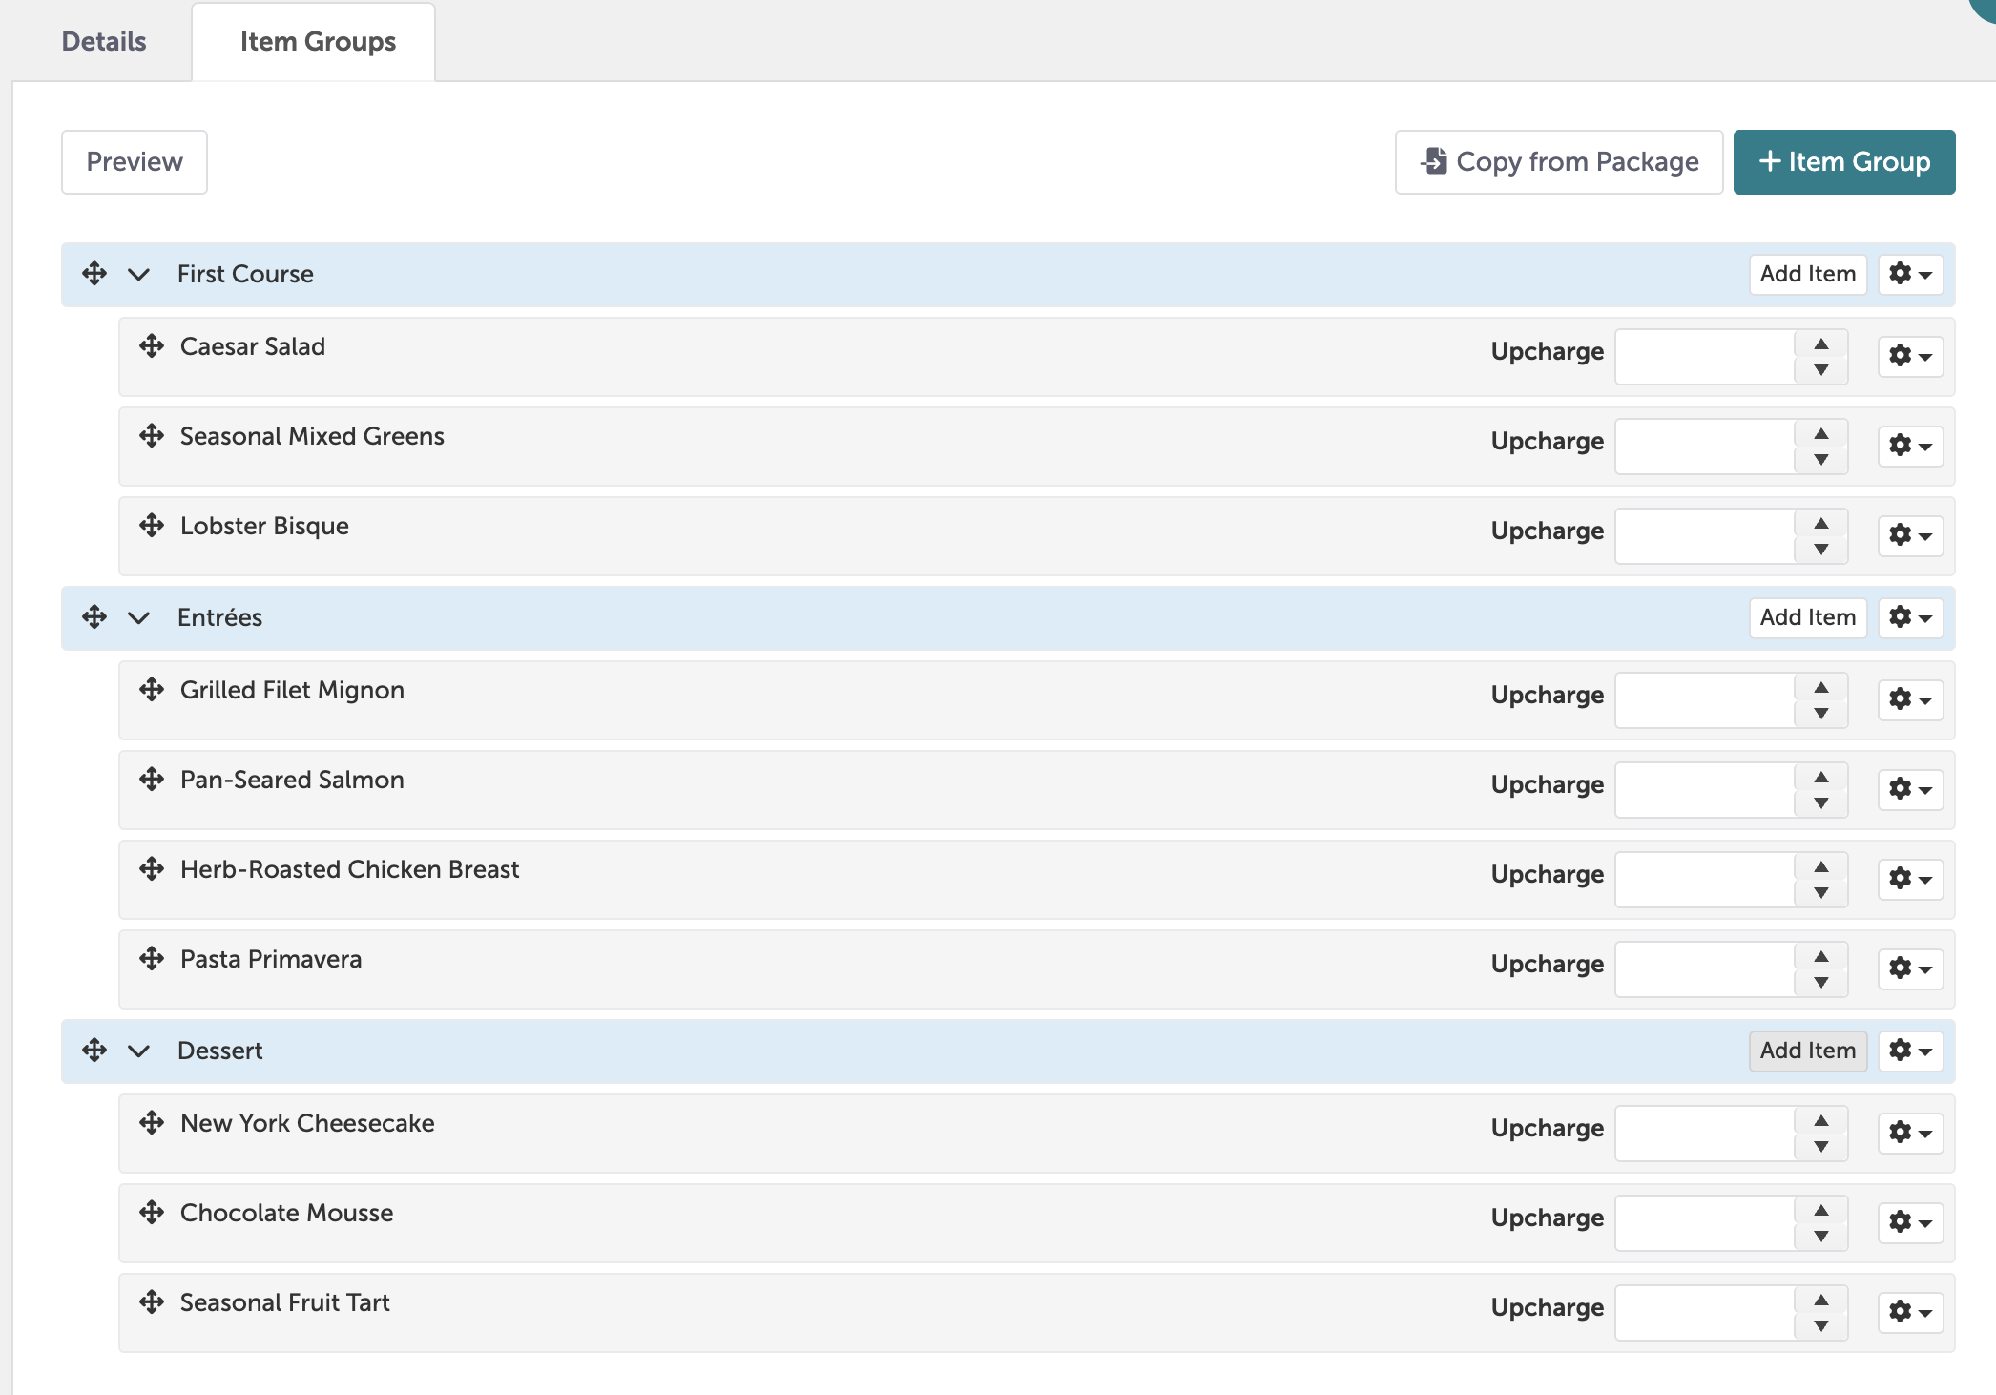Collapse the First Course group chevron

[x=139, y=275]
